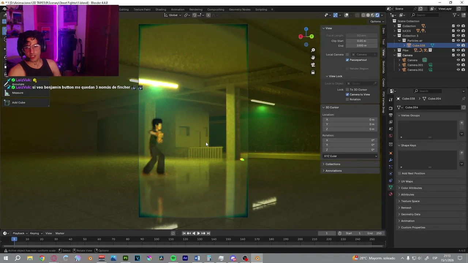Screen dimensions: 468x263
Task: Select the Measure tool
Action: [x=25, y=93]
